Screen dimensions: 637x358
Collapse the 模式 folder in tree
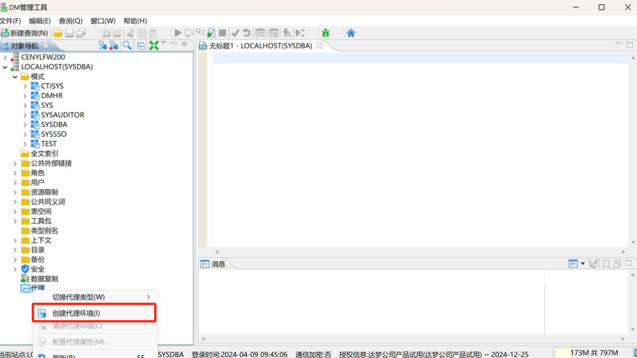click(15, 77)
